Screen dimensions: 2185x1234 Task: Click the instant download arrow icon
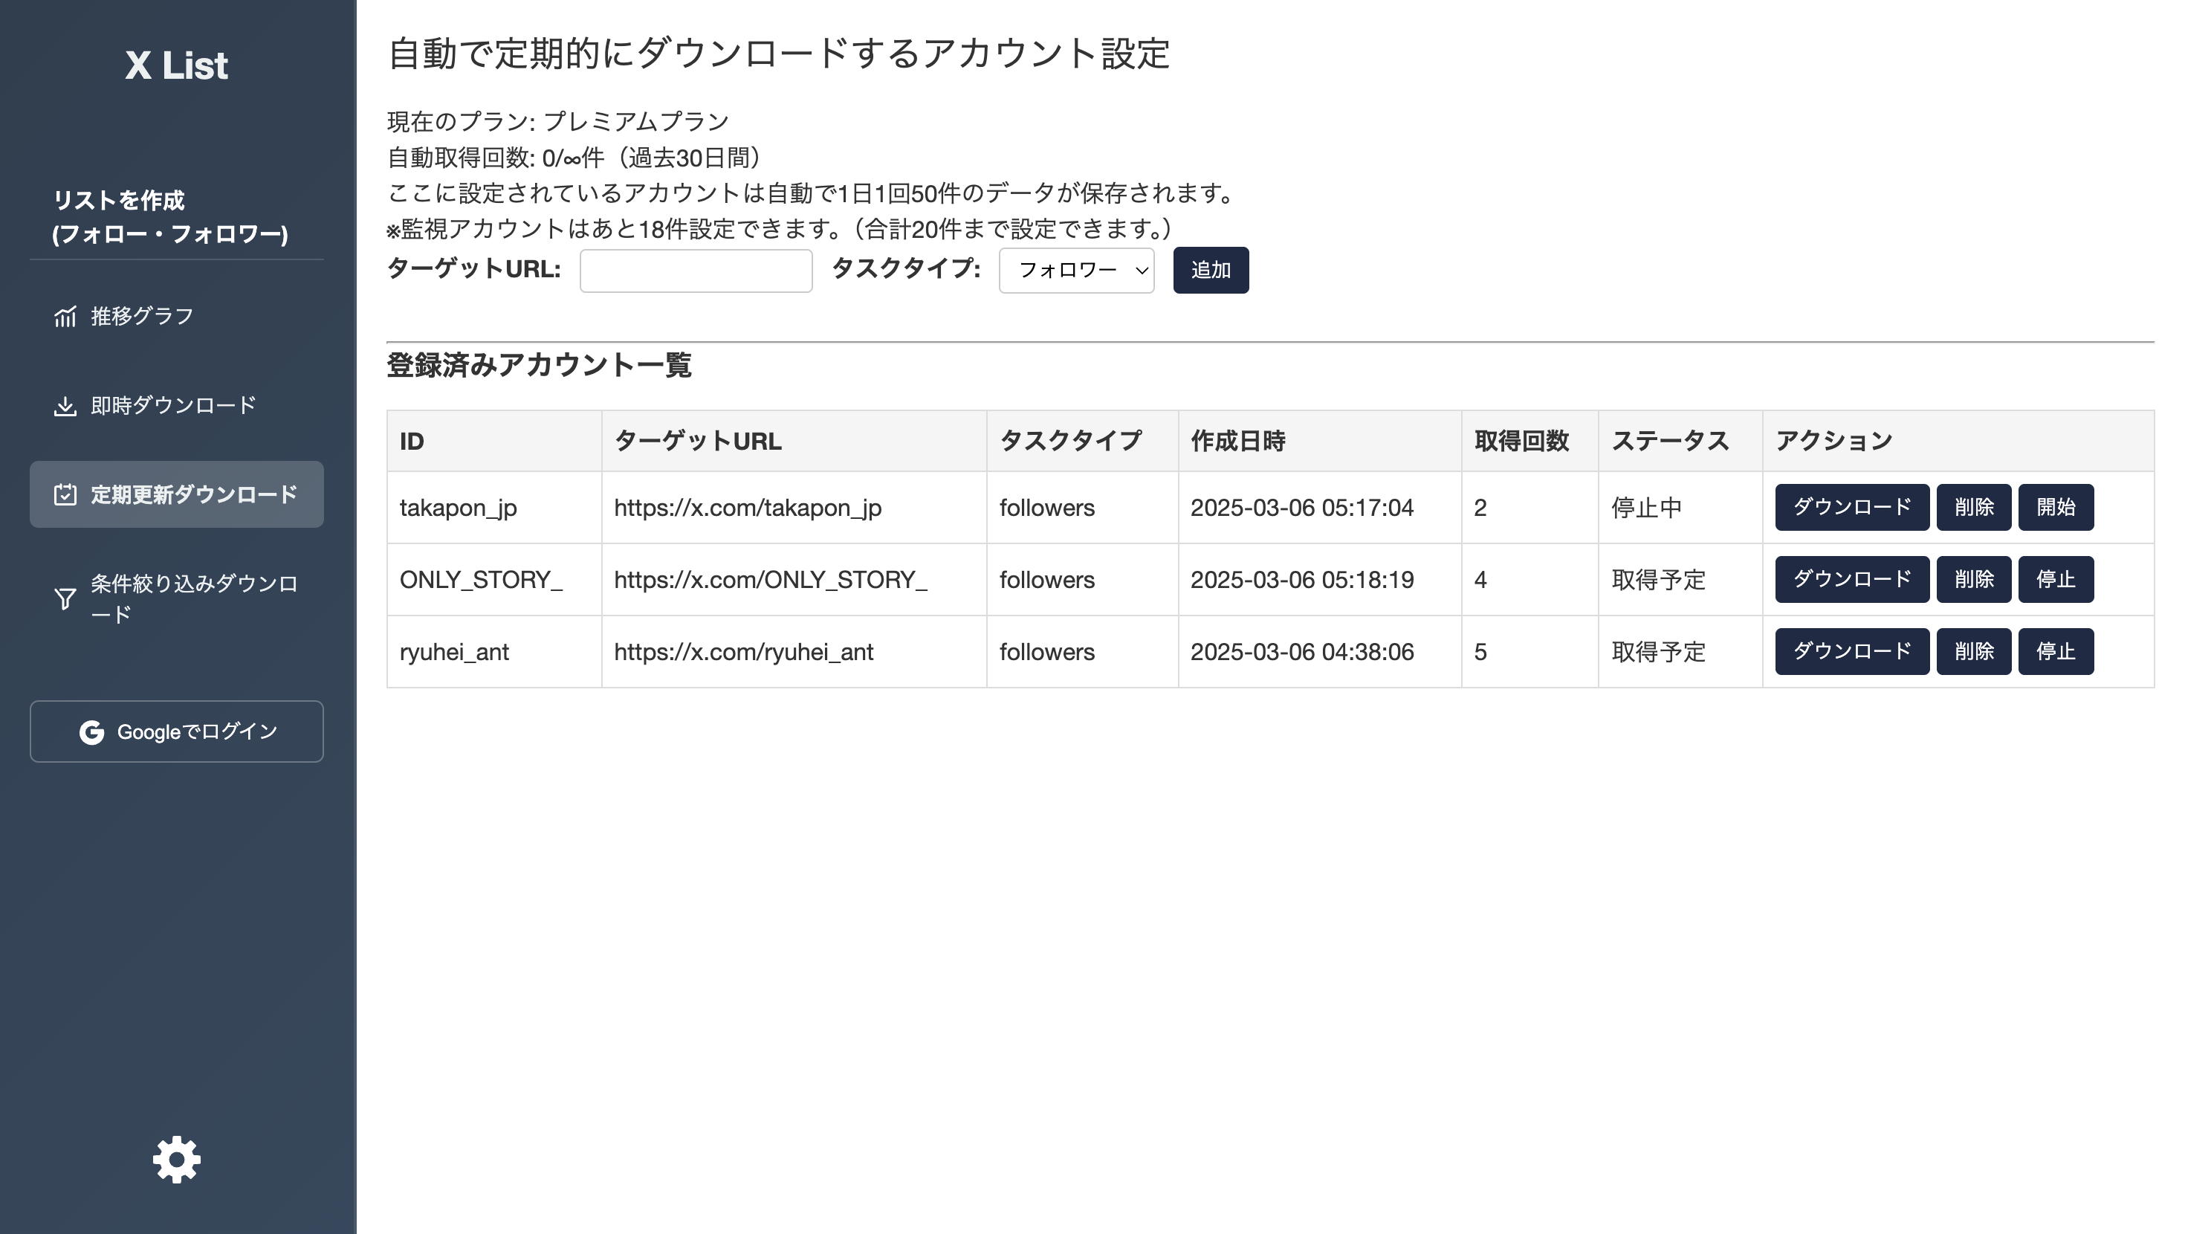click(65, 406)
